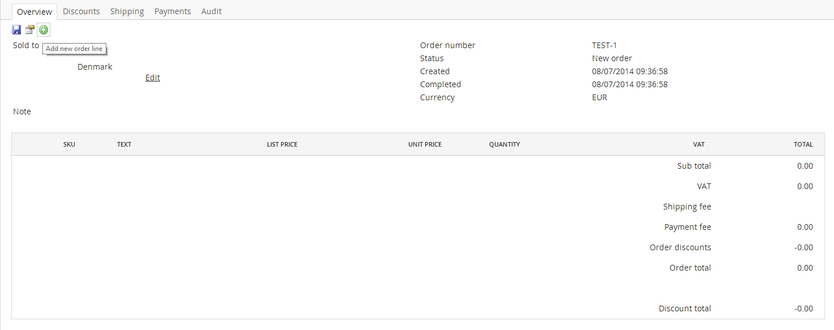Click the order number value TEST-1

pyautogui.click(x=604, y=45)
